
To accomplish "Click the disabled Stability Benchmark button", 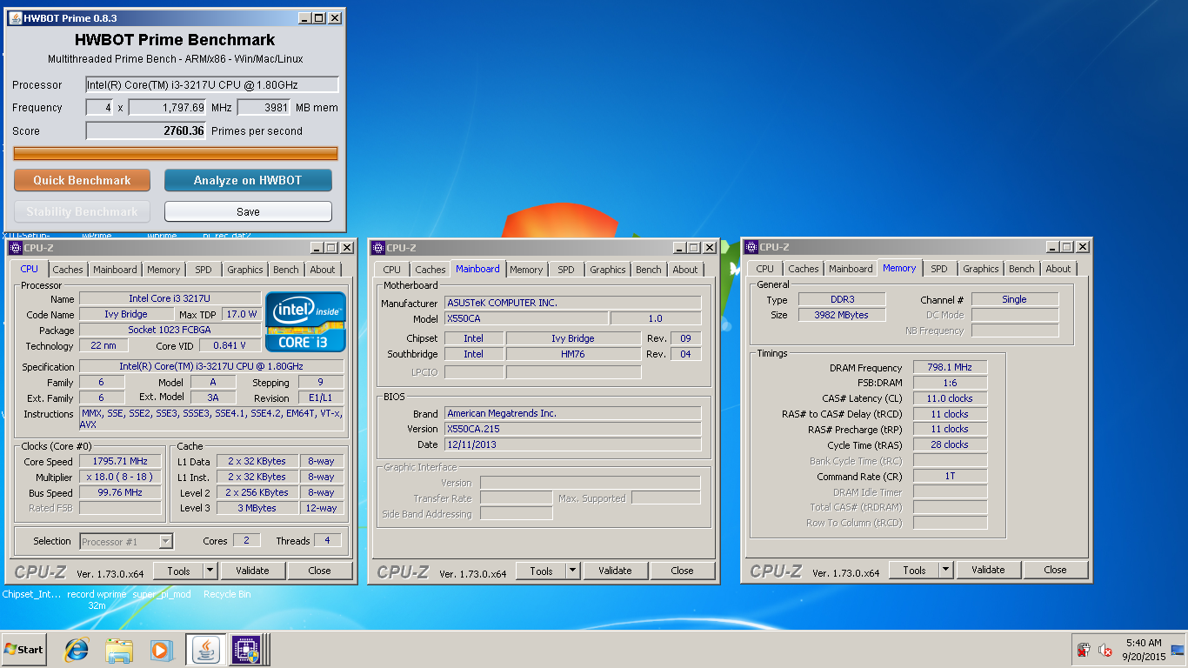I will tap(82, 211).
